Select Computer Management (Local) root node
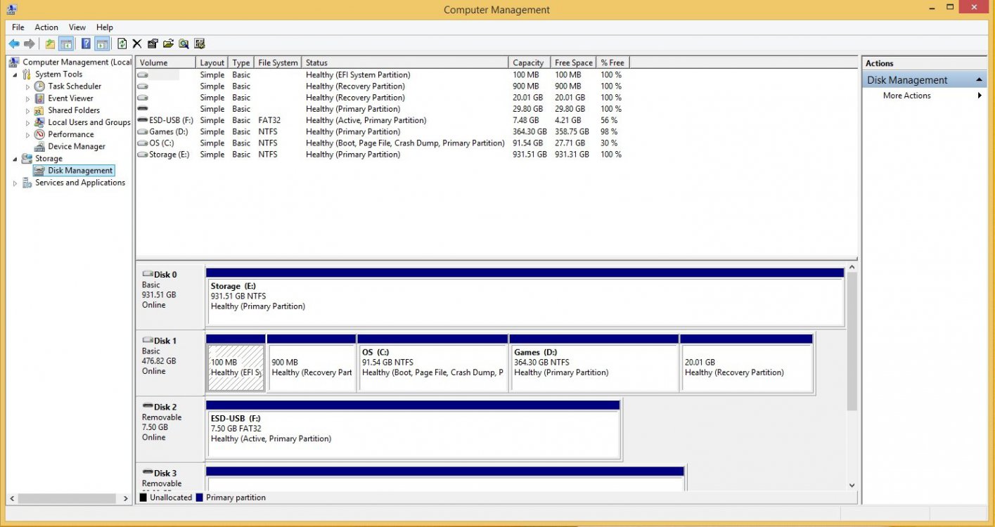 coord(77,62)
